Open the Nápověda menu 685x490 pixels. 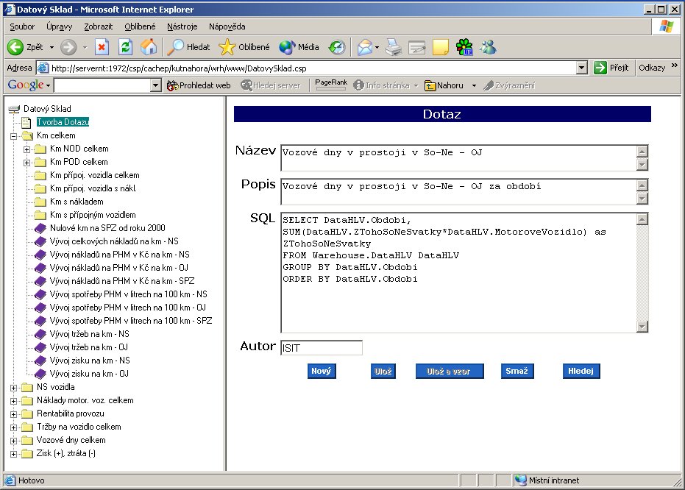pos(227,26)
